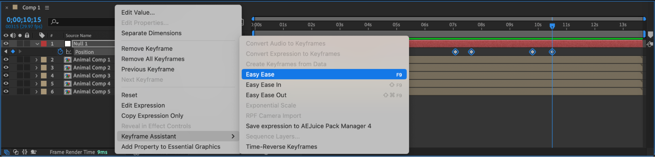Click the Animal Comp 3 layer icon
Screen dimensions: 655x157
(68, 76)
